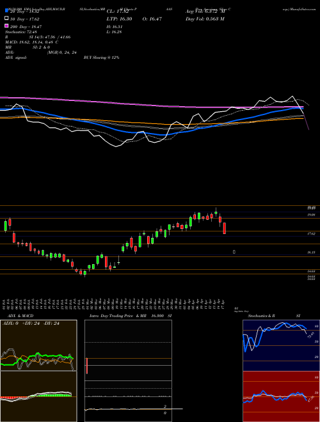The width and height of the screenshot is (320, 422).
Task: Click the 16.13 price axis label
Action: [x=312, y=253]
